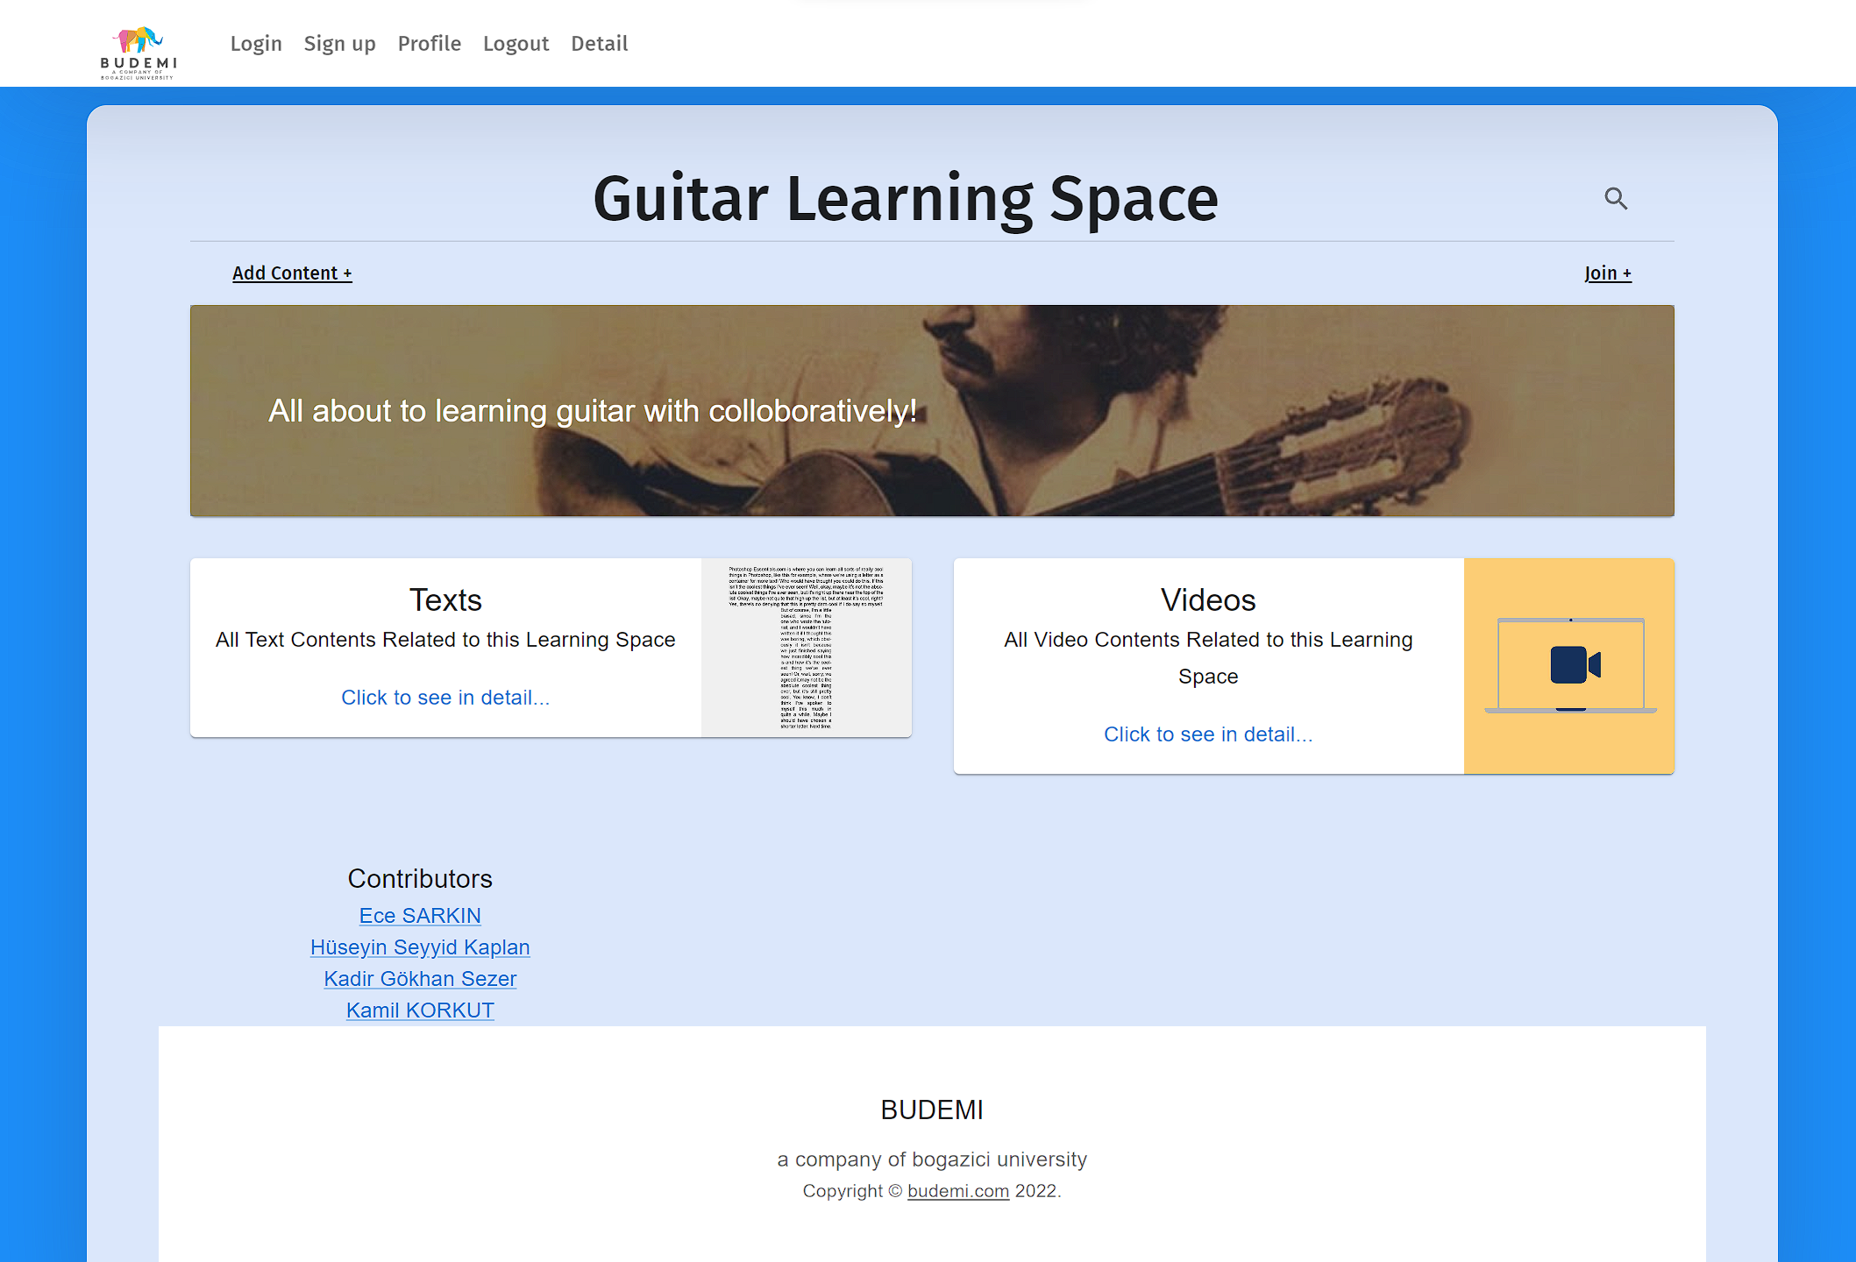
Task: Visit budemi.com from the footer
Action: tap(958, 1191)
